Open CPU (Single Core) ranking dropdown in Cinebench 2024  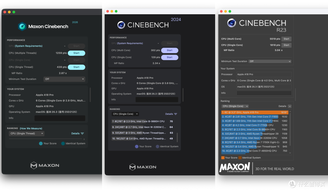(x=125, y=114)
